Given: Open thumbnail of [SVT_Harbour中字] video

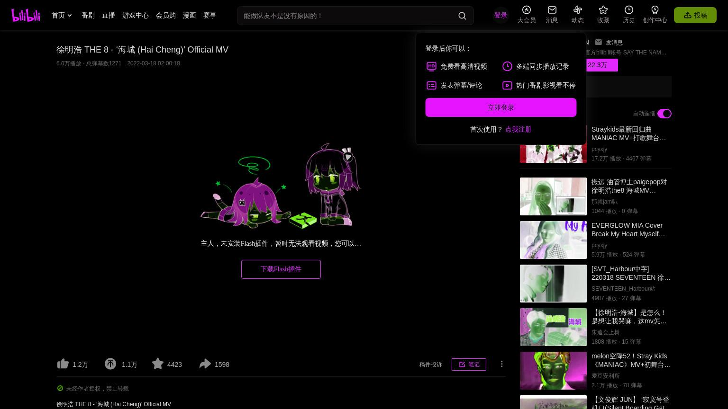Looking at the screenshot, I should click(x=553, y=284).
